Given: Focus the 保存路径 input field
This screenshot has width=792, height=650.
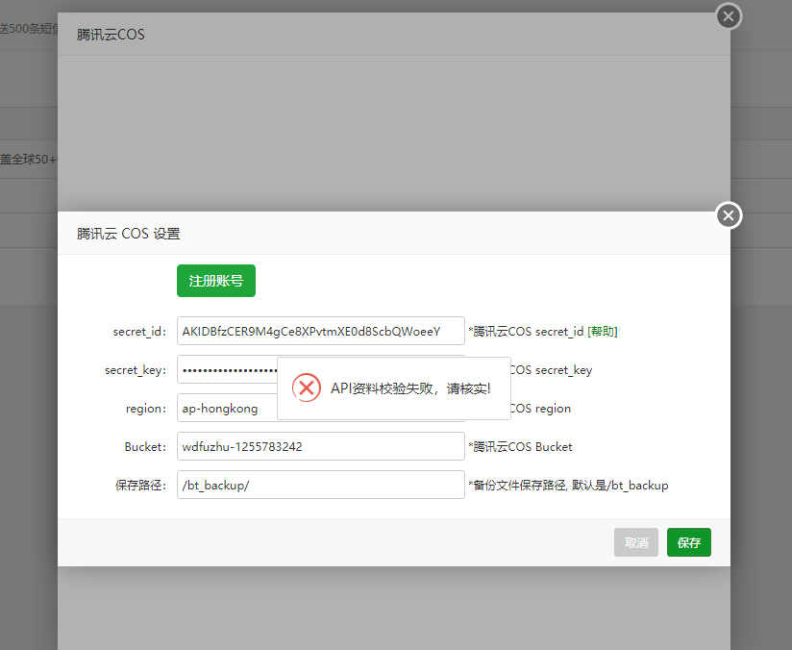Looking at the screenshot, I should point(321,485).
